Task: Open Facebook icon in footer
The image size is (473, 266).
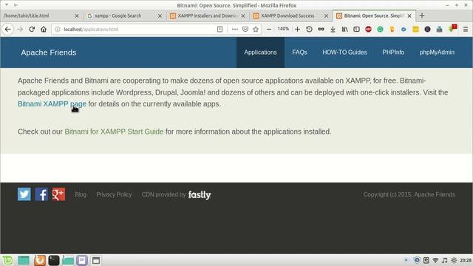Action: click(41, 194)
